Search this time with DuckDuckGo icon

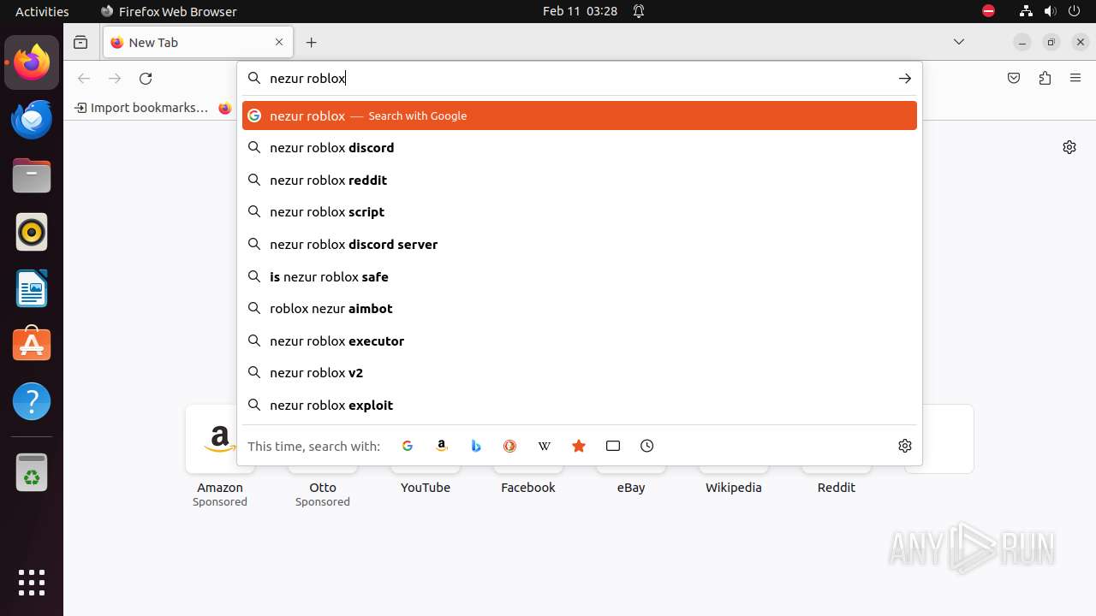[x=510, y=446]
